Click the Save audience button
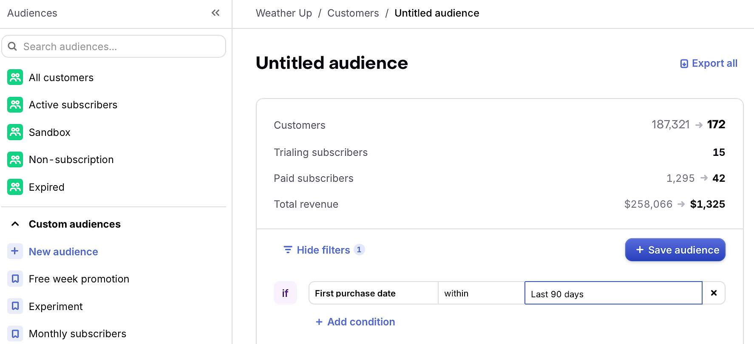 pyautogui.click(x=675, y=250)
